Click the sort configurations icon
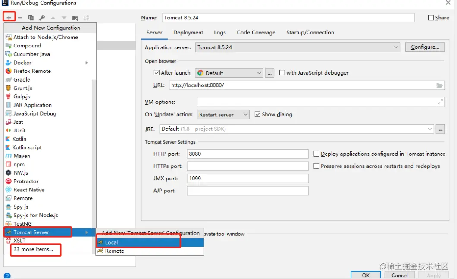 click(86, 18)
